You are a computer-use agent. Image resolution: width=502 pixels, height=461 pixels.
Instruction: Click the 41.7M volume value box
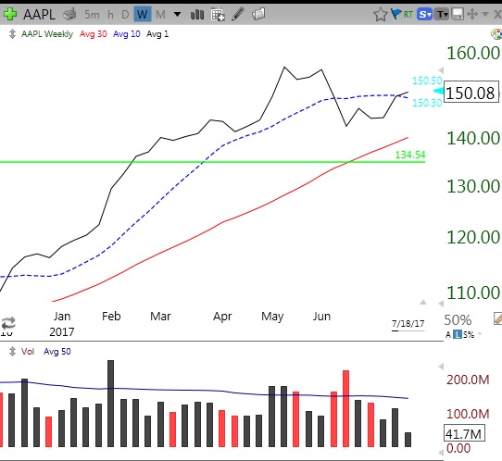[x=464, y=434]
